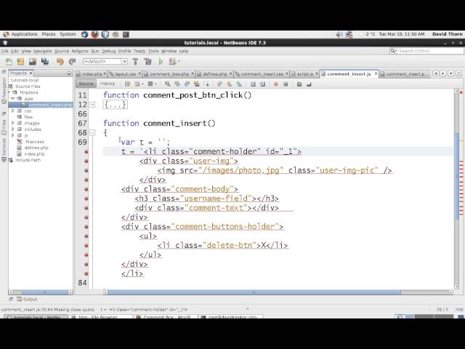The height and width of the screenshot is (349, 465).
Task: Expand the folded code block on line 12
Action: (x=92, y=105)
